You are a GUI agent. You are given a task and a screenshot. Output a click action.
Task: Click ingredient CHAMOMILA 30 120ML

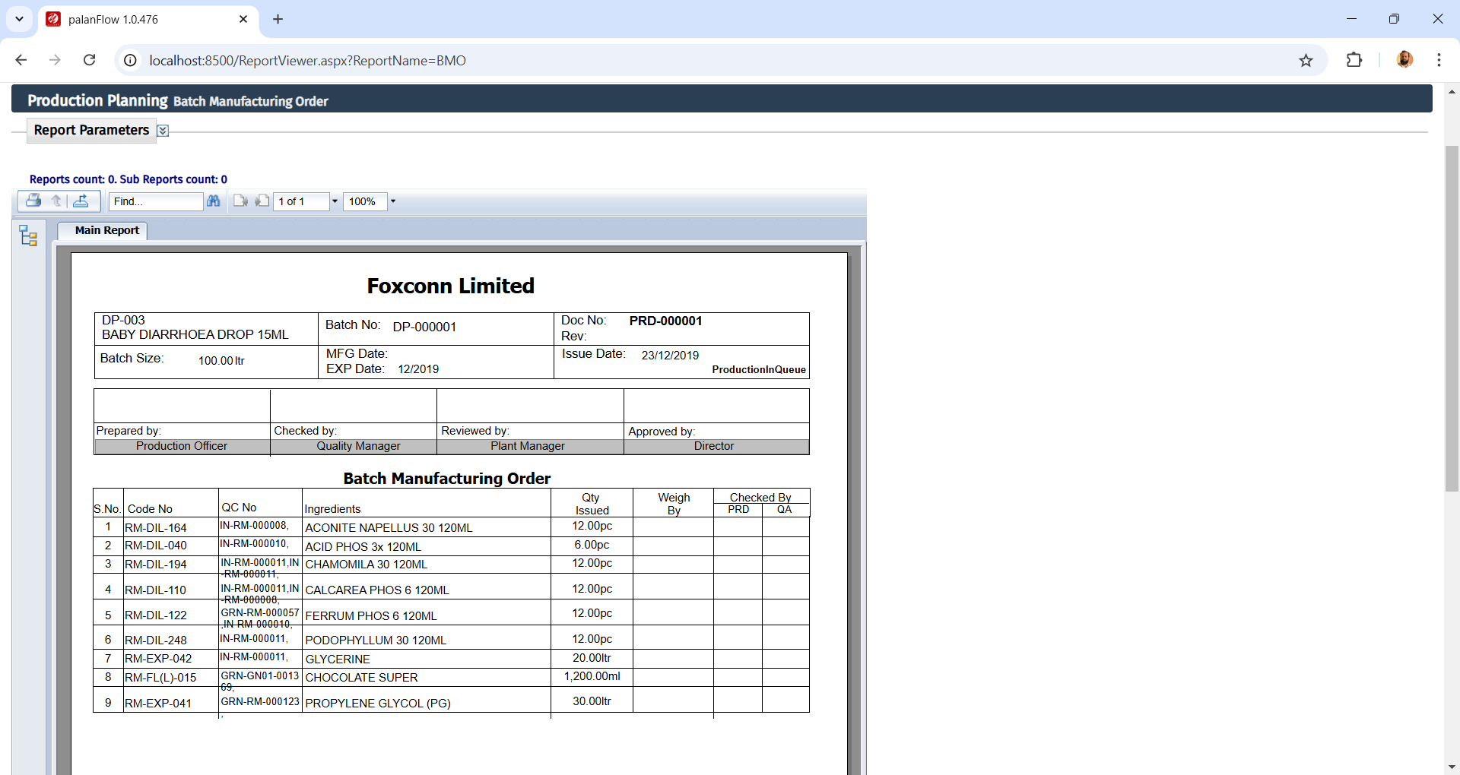click(x=366, y=565)
